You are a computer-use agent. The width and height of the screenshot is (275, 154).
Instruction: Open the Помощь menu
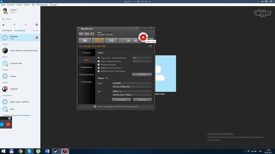pos(53,5)
